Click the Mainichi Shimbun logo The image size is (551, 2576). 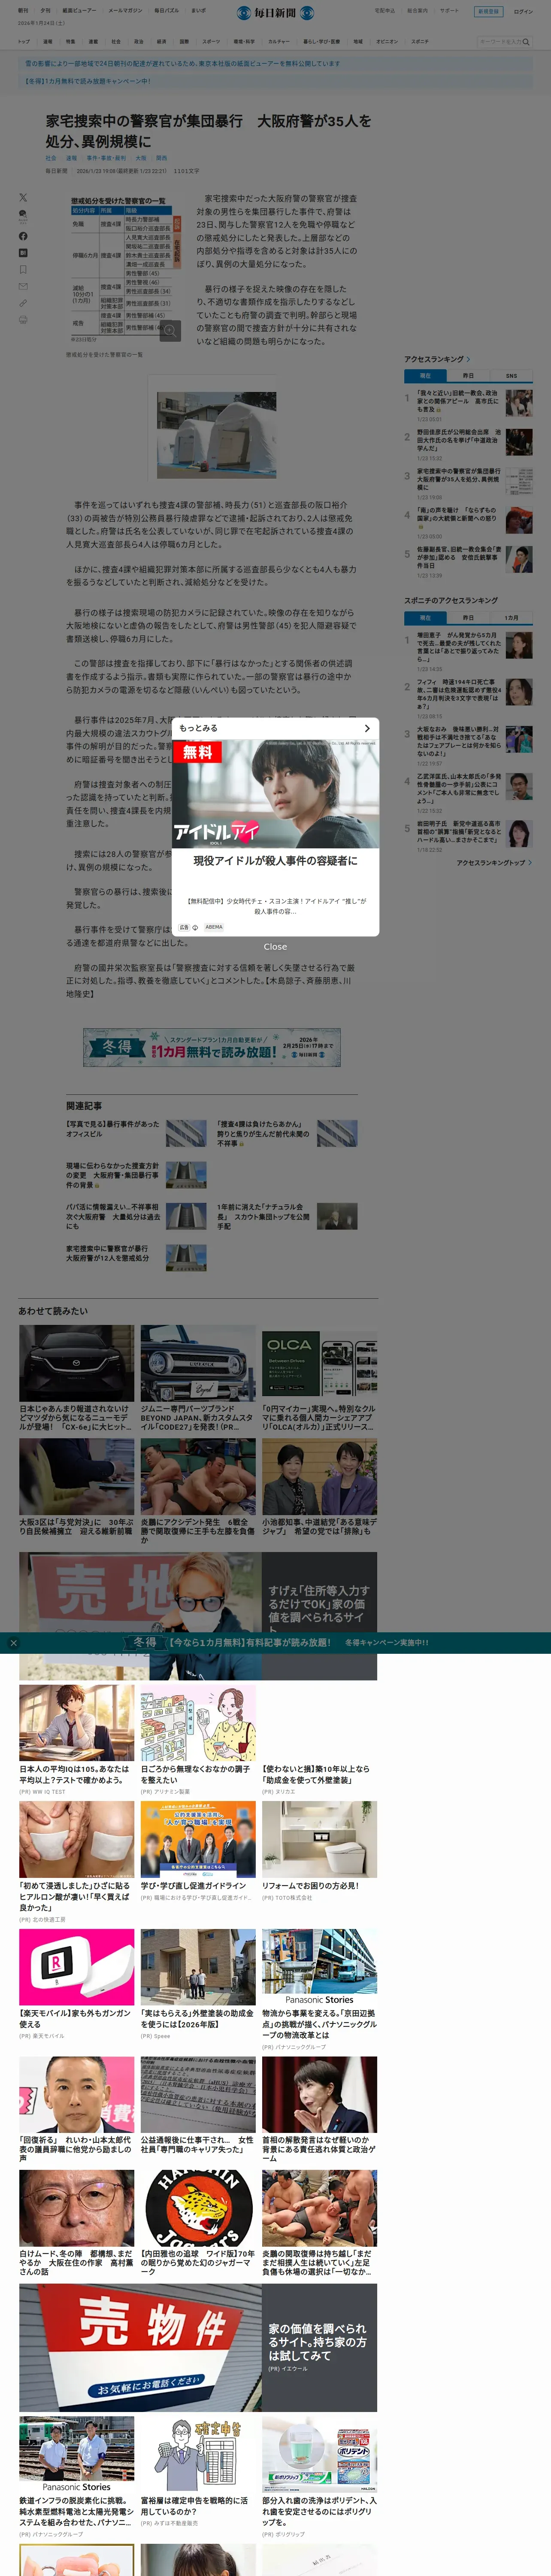[x=275, y=13]
